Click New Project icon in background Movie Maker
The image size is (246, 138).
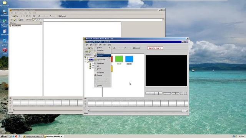12,16
